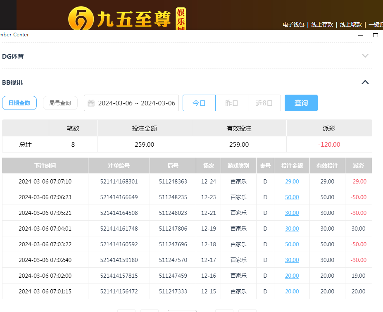The height and width of the screenshot is (312, 383).
Task: Open bet amount 30.00 link for 07:04:01
Action: 292,229
